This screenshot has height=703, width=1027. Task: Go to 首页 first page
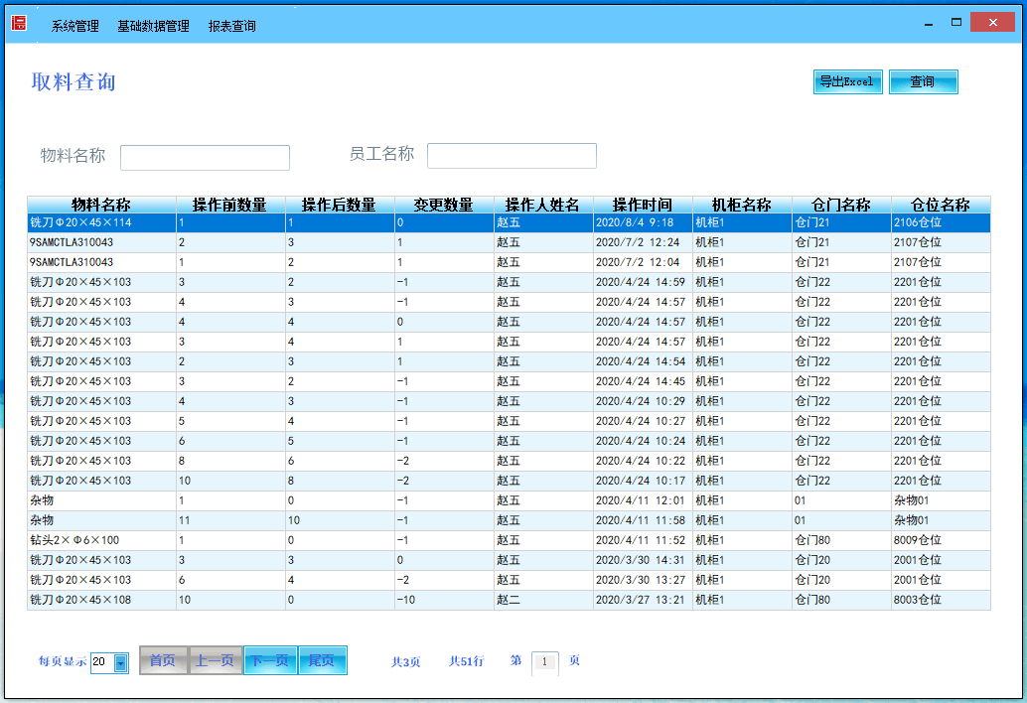[x=163, y=660]
